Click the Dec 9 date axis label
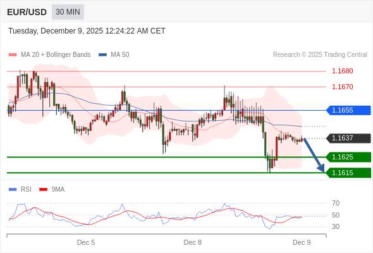This screenshot has height=253, width=373. [x=302, y=242]
